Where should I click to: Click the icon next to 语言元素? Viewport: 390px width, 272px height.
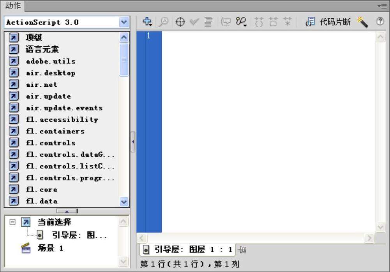[14, 49]
